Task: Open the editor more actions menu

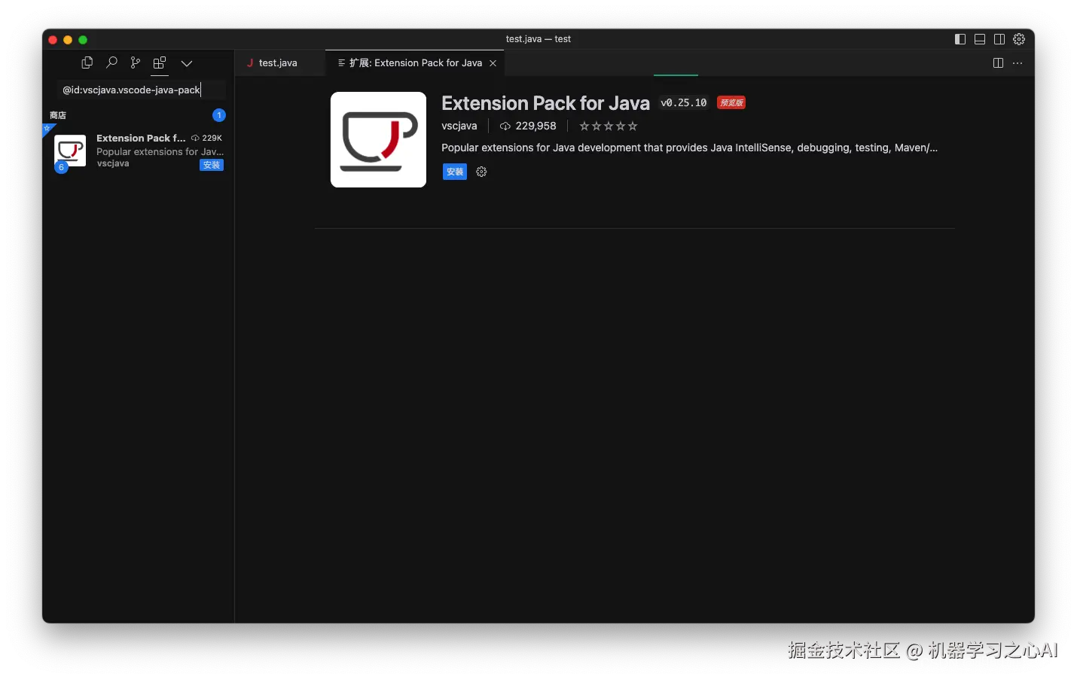Action: click(x=1018, y=63)
